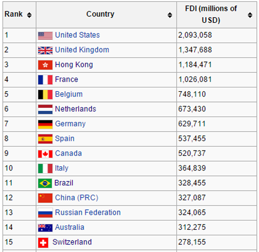
Task: Open the Hong Kong link
Action: (74, 65)
